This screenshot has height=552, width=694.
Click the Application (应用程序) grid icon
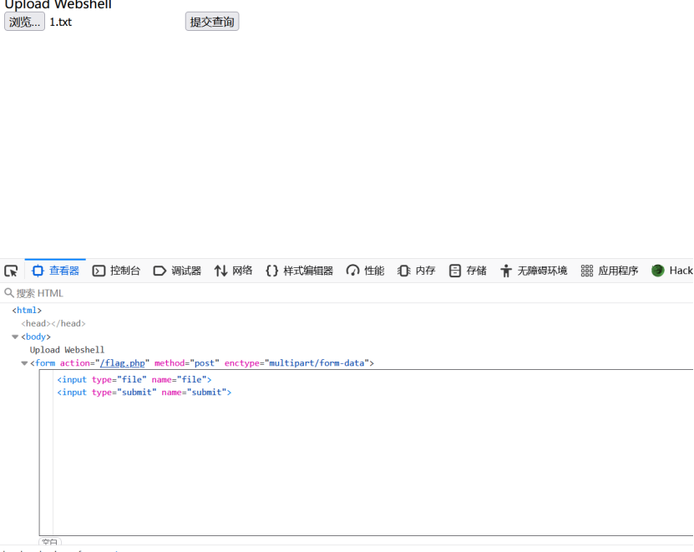(587, 271)
